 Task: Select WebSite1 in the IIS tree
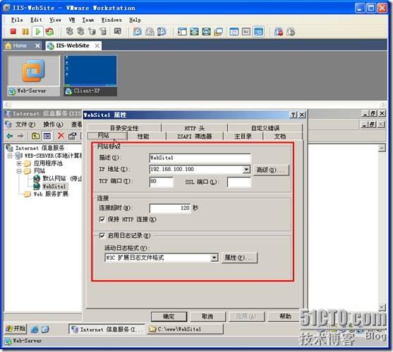(x=54, y=187)
